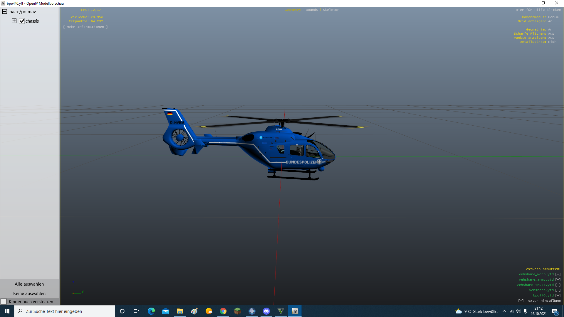This screenshot has height=317, width=564.
Task: Toggle Grid anzeigen setting
Action: (550, 21)
